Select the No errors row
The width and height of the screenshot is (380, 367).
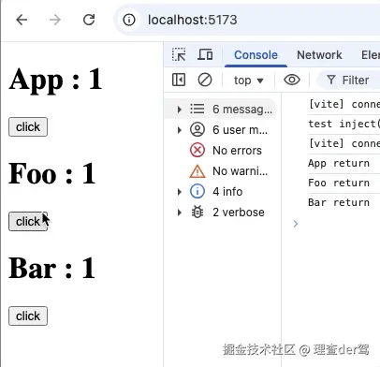[x=220, y=151]
